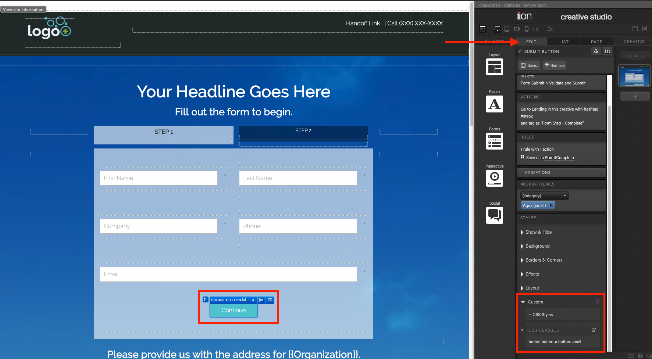Click the LG breakpoint indicator
The image size is (652, 359).
point(536,30)
